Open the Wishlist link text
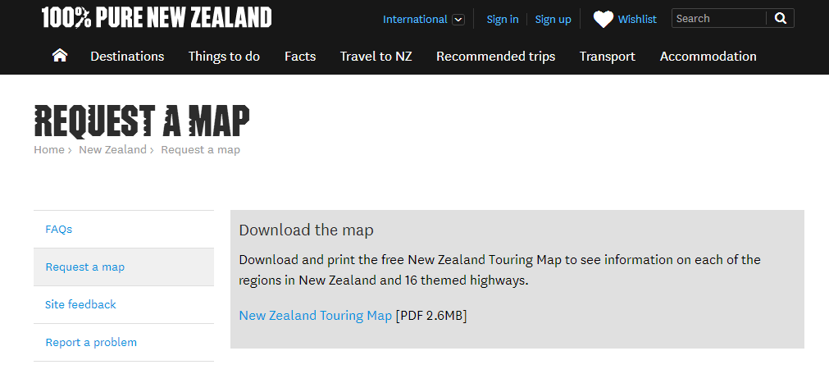This screenshot has width=829, height=383. (637, 19)
